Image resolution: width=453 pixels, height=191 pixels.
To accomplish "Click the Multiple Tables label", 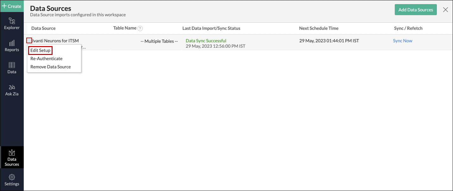I will (x=159, y=41).
